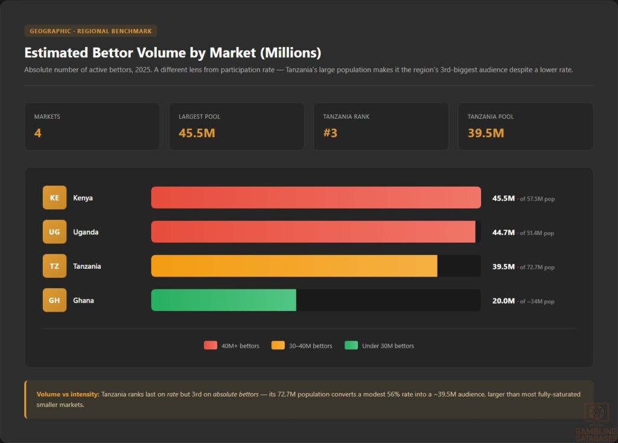Click the 'of 72.7M pop' note
The image size is (618, 443).
point(537,268)
